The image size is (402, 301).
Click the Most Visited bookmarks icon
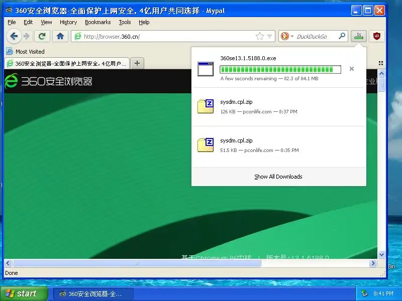pos(10,52)
